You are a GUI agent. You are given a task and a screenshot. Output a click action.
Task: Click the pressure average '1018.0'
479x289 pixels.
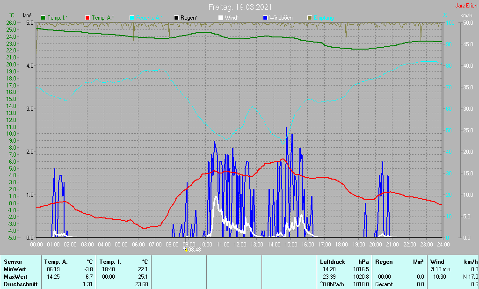[x=361, y=284]
